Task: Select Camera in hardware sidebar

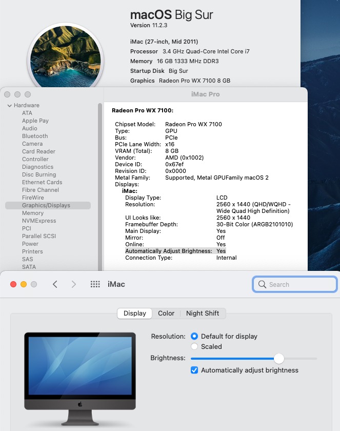Action: tap(32, 144)
